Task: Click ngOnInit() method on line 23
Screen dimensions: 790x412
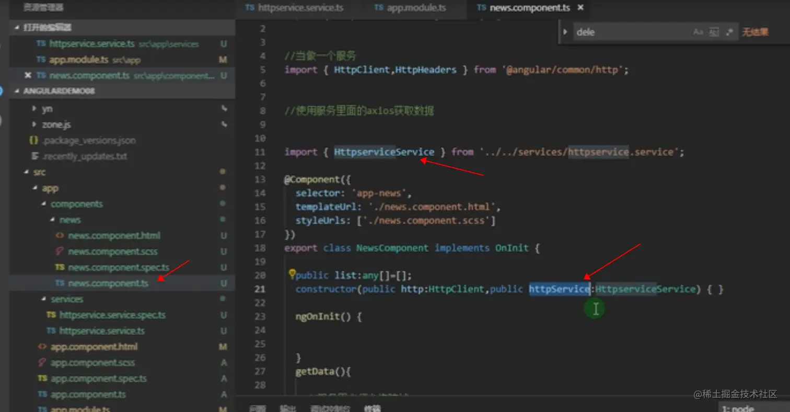Action: [x=323, y=316]
